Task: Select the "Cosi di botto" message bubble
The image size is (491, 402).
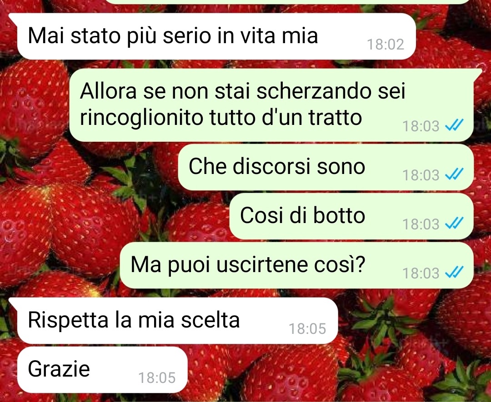Action: [x=351, y=216]
